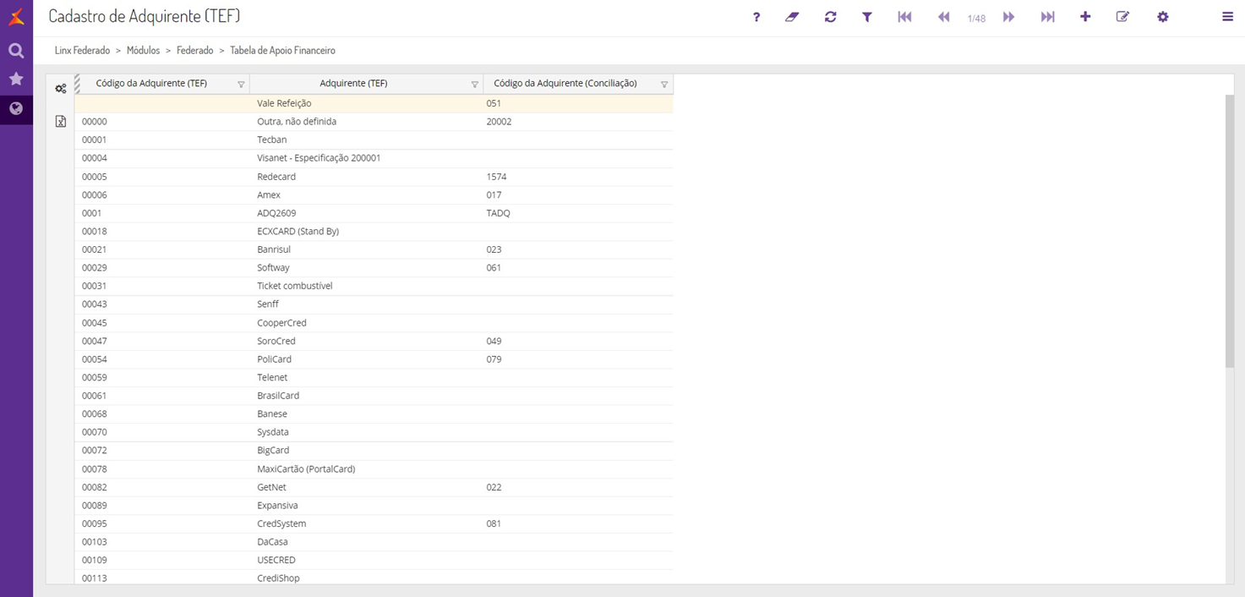Open the funnel filter in top toolbar
Viewport: 1245px width, 597px height.
coord(867,17)
